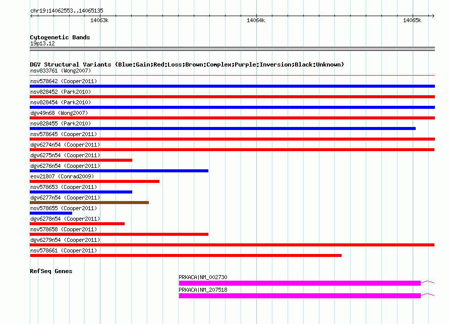Image resolution: width=449 pixels, height=324 pixels.
Task: Select the short nsv578655 blue bar
Action: click(x=51, y=213)
